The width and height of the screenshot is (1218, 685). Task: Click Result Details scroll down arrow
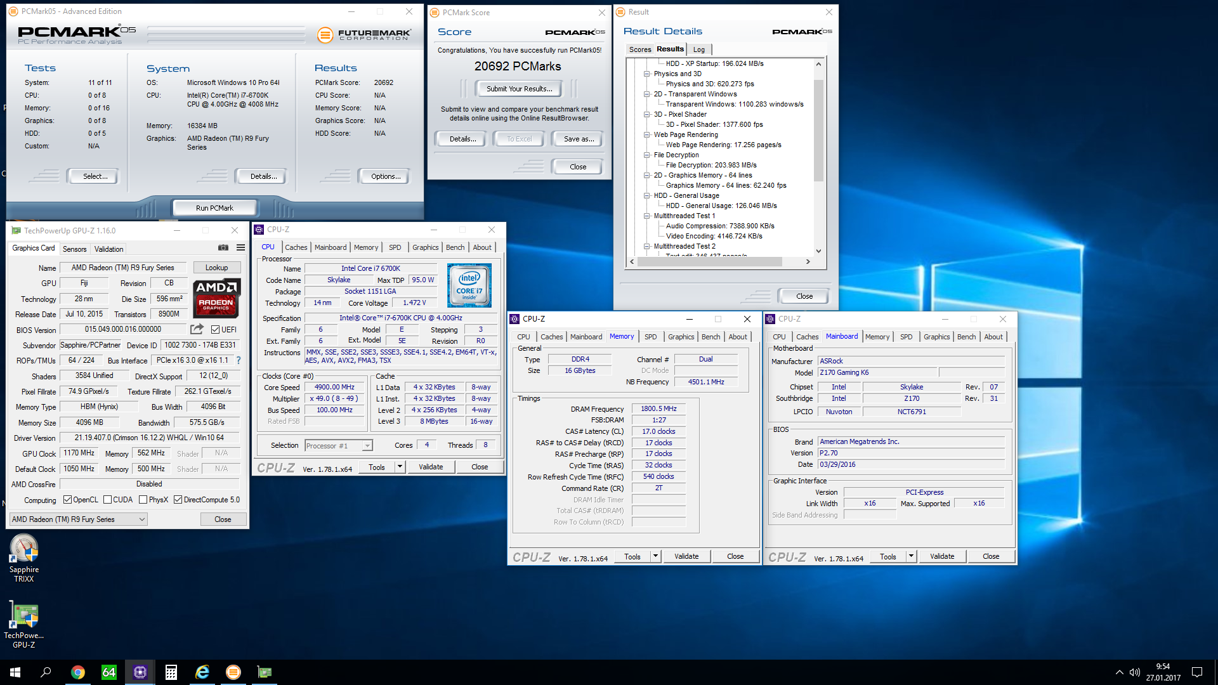click(x=818, y=251)
